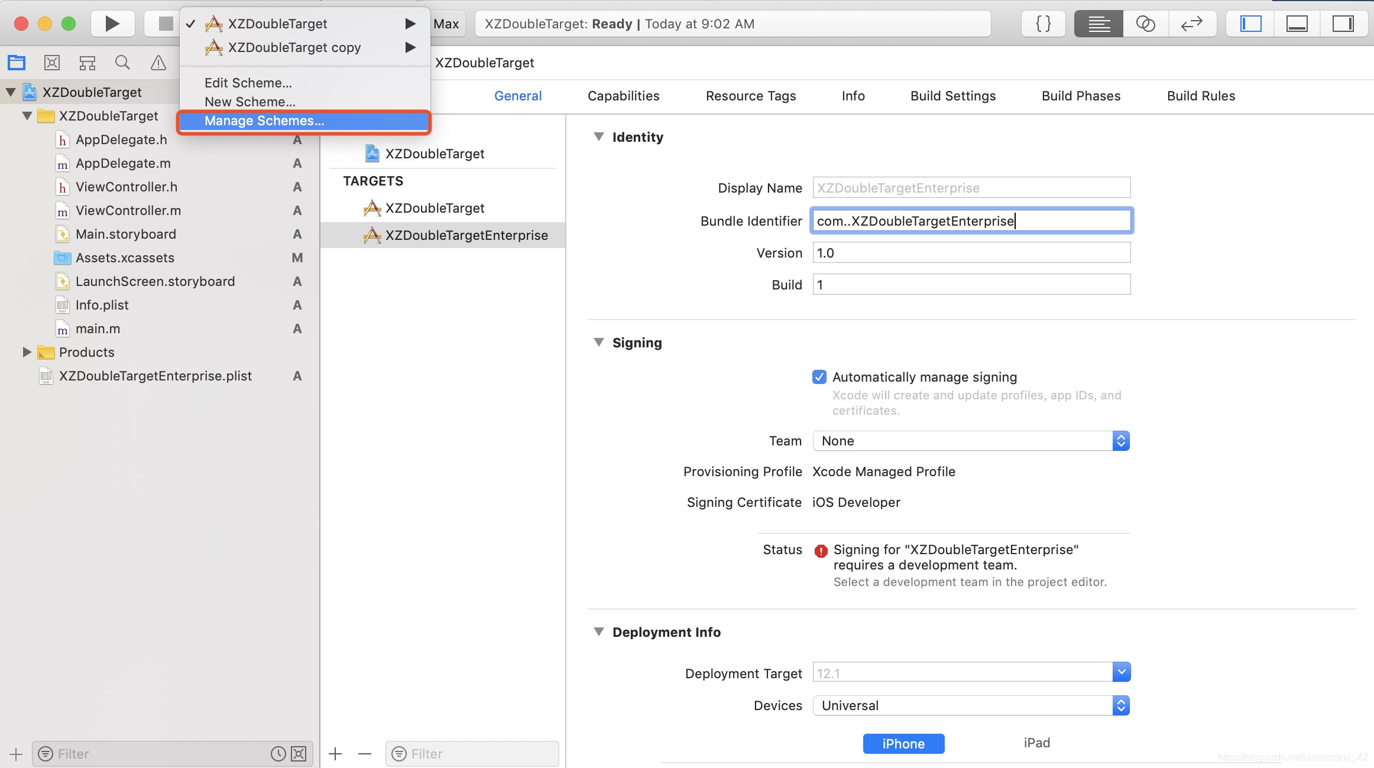Open the find navigator magnifier icon
Viewport: 1374px width, 768px height.
pos(122,63)
